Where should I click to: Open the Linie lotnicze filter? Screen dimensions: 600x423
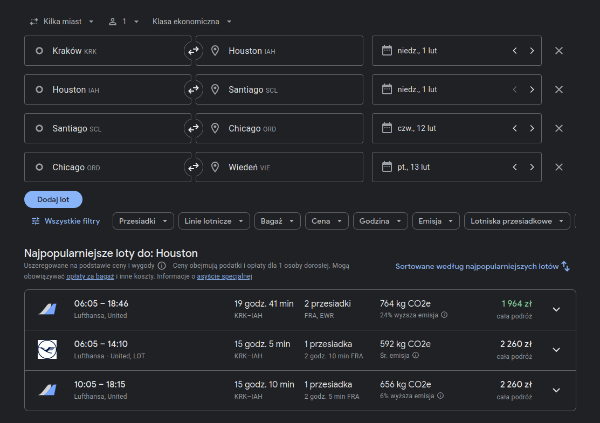pos(214,221)
